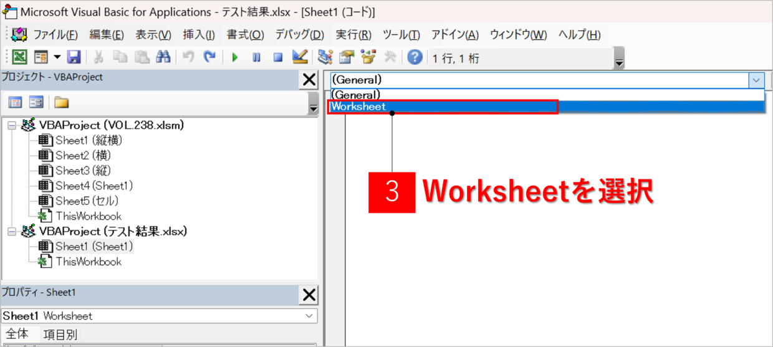Image resolution: width=773 pixels, height=347 pixels.
Task: Open the 挿入(I) menu
Action: [199, 35]
